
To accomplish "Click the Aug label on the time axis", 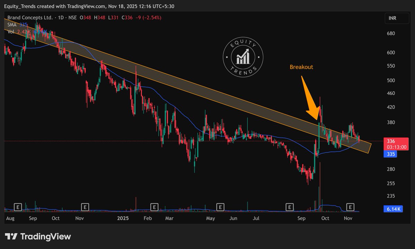I will 10,218.
